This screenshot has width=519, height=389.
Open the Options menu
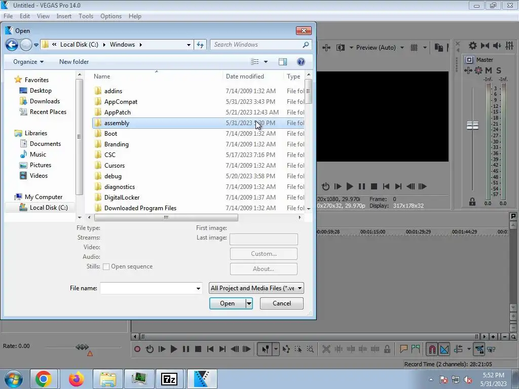(x=111, y=16)
